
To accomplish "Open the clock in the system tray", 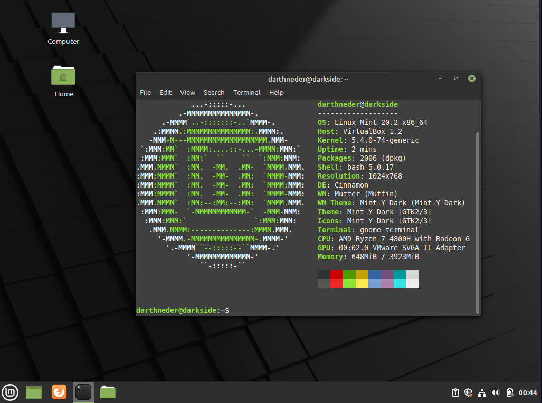I will coord(528,392).
